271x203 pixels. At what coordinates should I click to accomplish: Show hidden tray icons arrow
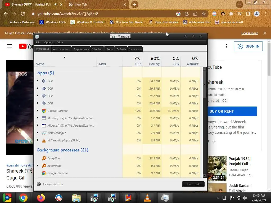pyautogui.click(x=218, y=198)
